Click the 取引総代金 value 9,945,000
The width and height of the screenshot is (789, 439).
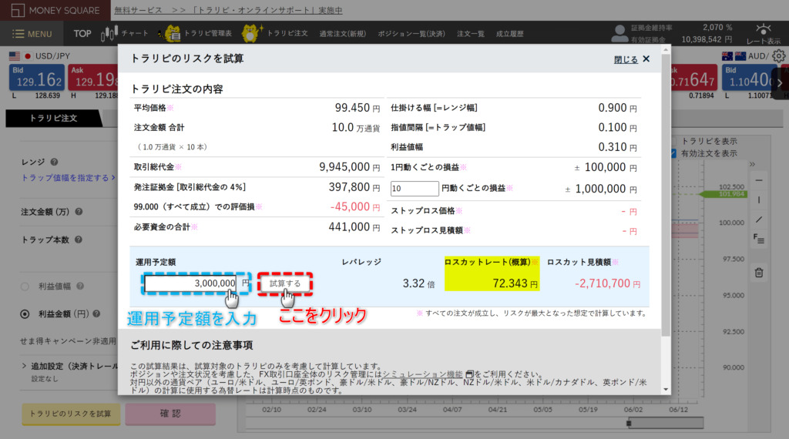click(344, 167)
